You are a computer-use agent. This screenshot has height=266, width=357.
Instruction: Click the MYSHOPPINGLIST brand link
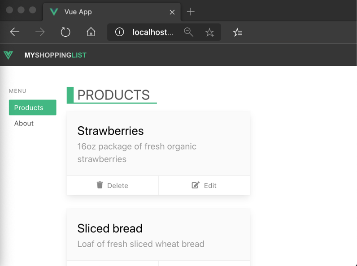coord(55,55)
